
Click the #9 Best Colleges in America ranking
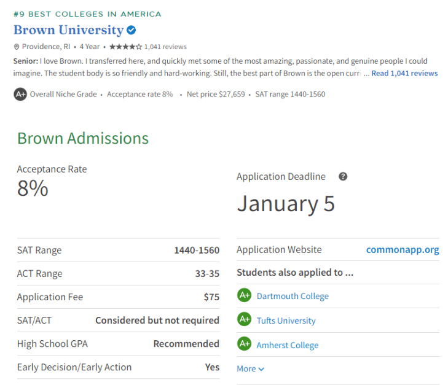click(x=87, y=14)
